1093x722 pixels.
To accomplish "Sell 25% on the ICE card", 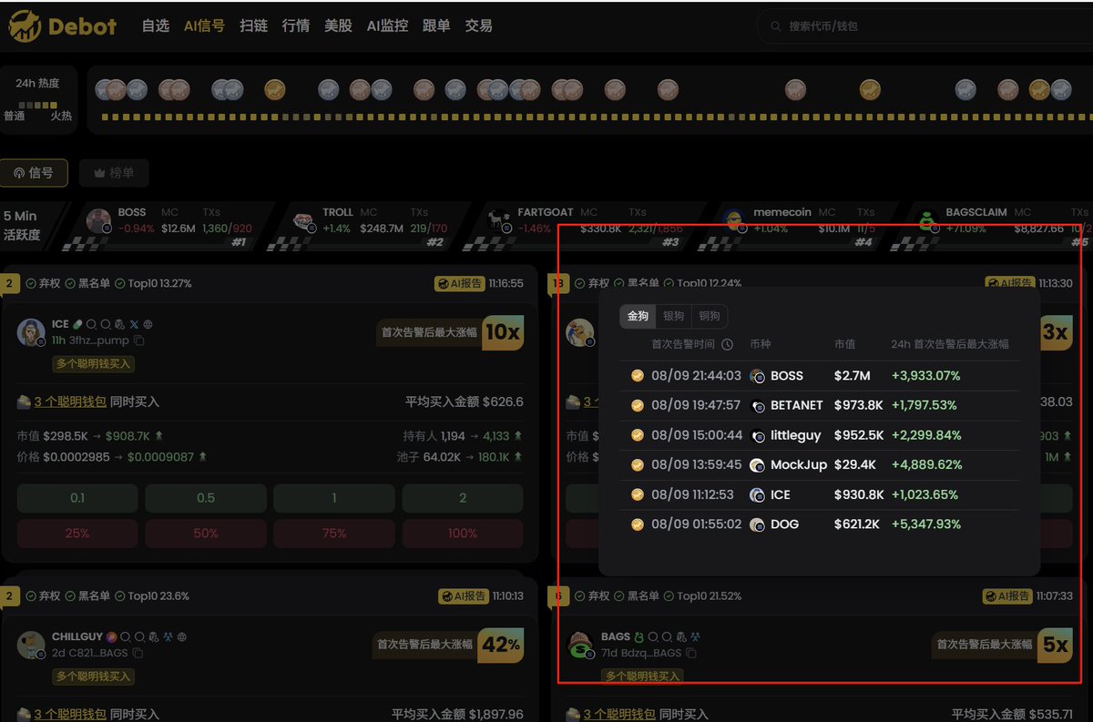I will click(77, 534).
